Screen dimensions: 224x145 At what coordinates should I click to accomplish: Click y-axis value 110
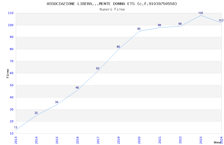[11, 13]
